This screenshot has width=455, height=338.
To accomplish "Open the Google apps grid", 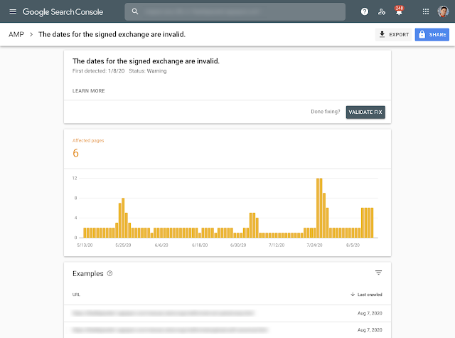I will [426, 12].
